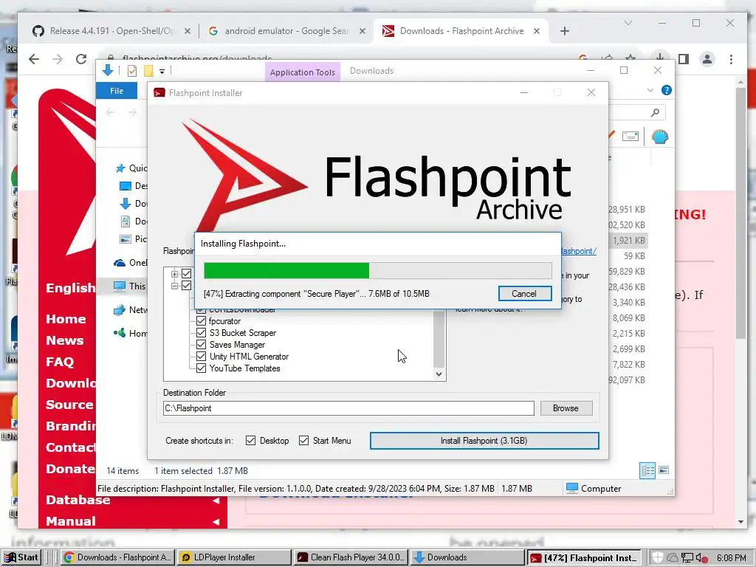Click the explorer Back arrow

coord(111,112)
